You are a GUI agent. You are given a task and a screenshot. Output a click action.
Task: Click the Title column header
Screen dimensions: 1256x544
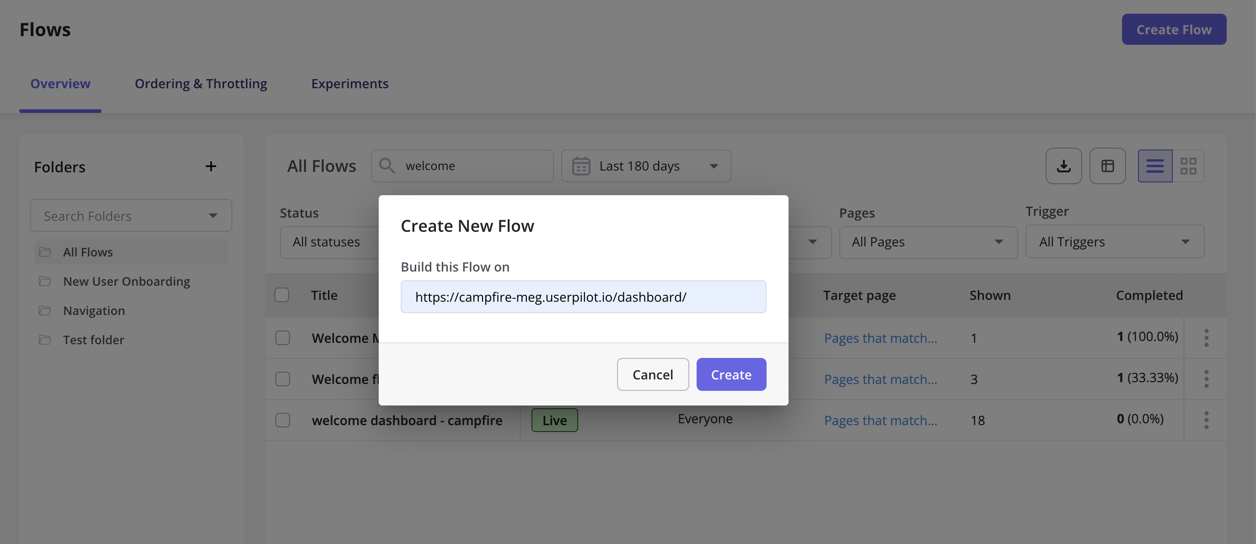tap(324, 295)
